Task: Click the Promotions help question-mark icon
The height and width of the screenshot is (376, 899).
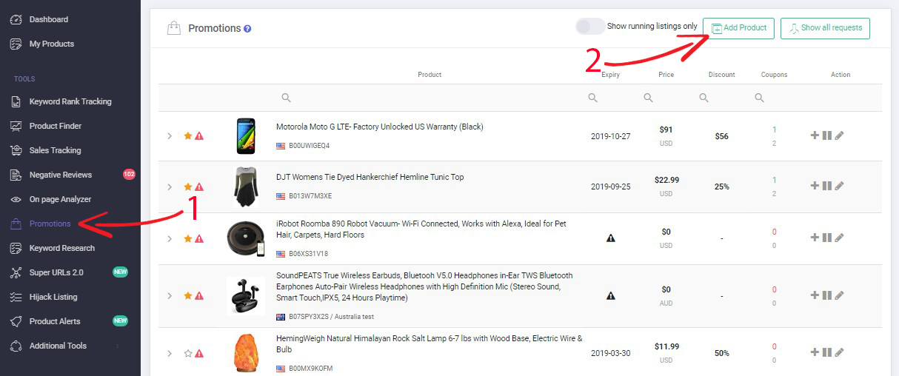Action: tap(247, 29)
